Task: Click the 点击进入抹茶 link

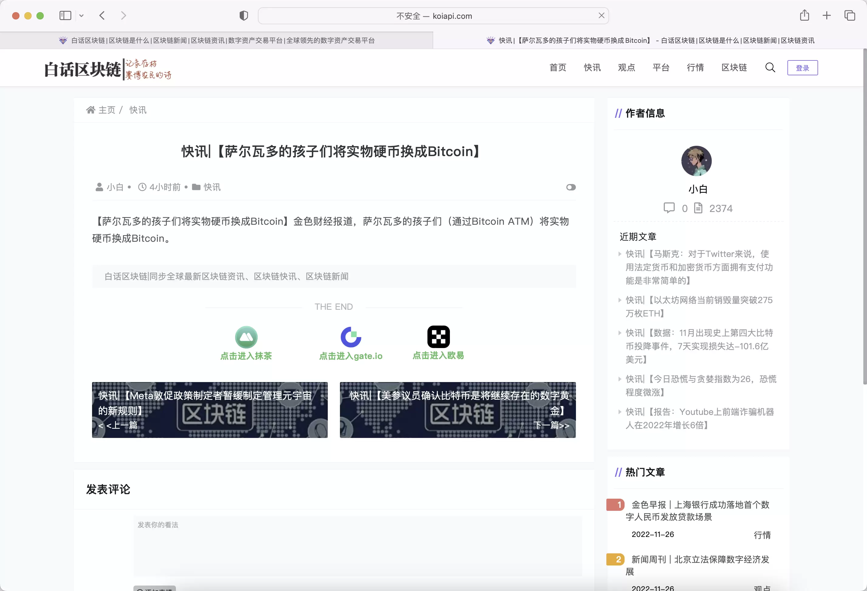Action: pyautogui.click(x=246, y=356)
